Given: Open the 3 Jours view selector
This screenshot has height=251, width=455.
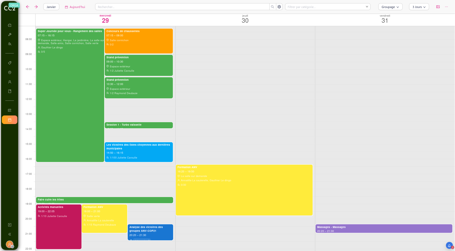Looking at the screenshot, I should pos(419,7).
